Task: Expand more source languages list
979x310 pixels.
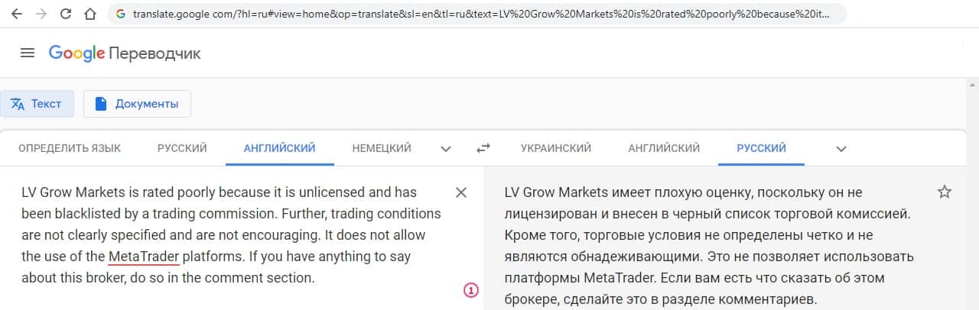Action: [x=446, y=148]
